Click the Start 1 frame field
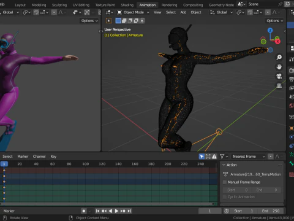 click(x=243, y=211)
